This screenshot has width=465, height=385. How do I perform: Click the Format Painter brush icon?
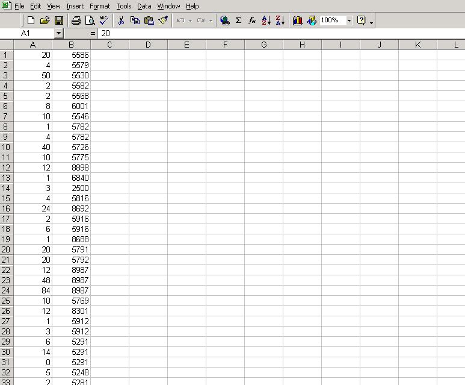[163, 20]
